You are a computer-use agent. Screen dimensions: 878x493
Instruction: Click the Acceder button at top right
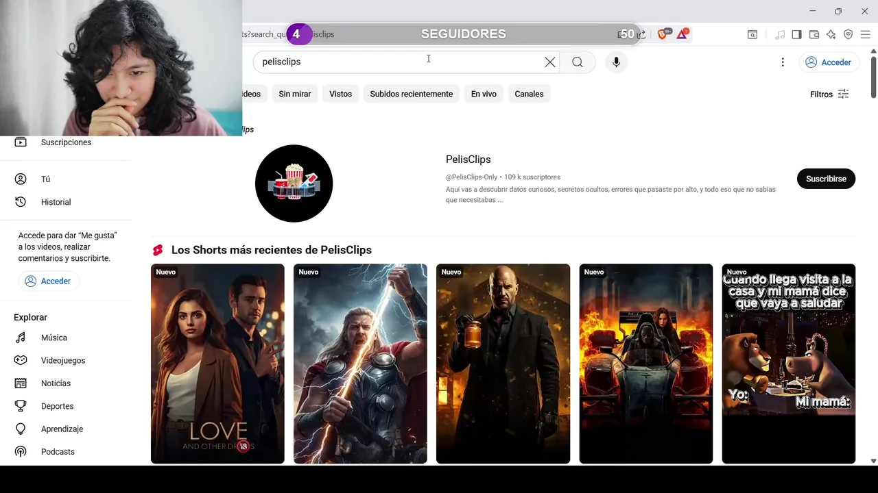click(x=829, y=62)
